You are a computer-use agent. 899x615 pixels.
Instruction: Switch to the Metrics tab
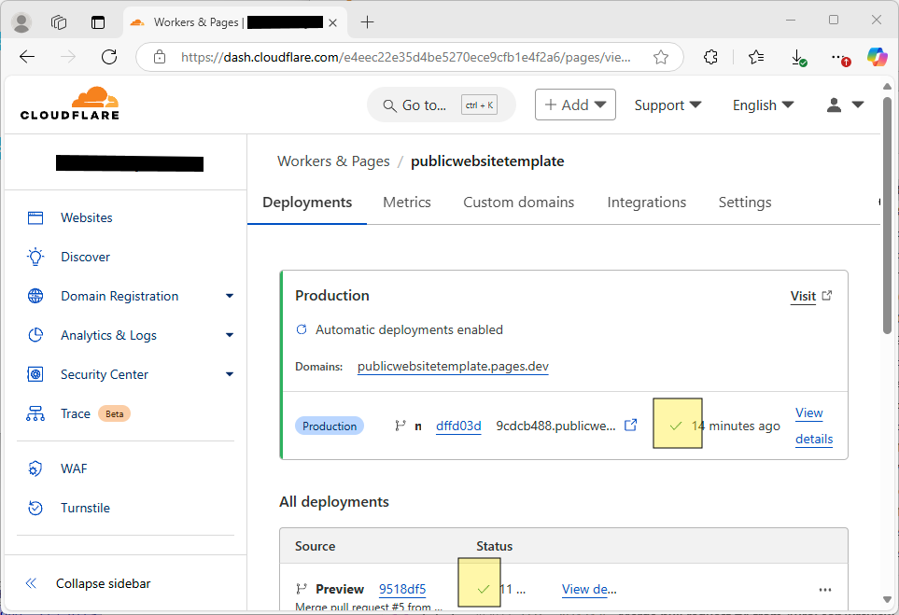pyautogui.click(x=407, y=203)
